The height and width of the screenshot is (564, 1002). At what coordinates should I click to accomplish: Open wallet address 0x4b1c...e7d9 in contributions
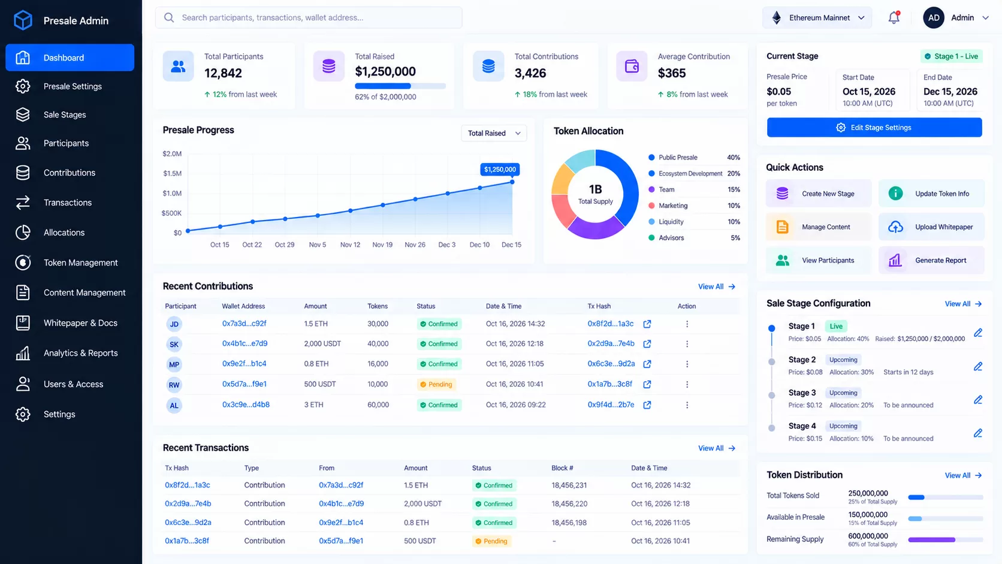pos(245,343)
